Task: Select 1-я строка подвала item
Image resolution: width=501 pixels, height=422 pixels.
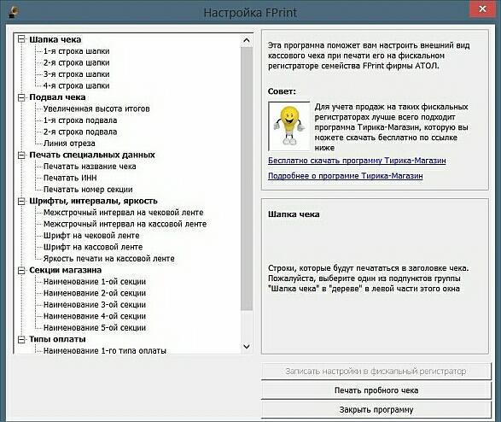Action: pyautogui.click(x=80, y=120)
